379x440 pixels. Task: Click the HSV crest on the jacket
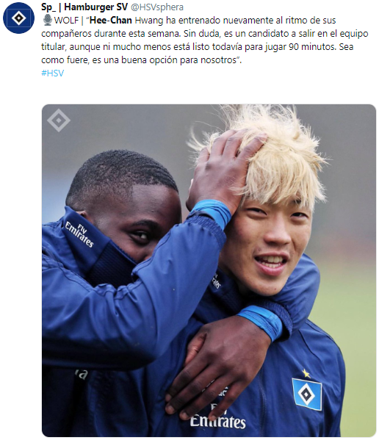point(306,394)
